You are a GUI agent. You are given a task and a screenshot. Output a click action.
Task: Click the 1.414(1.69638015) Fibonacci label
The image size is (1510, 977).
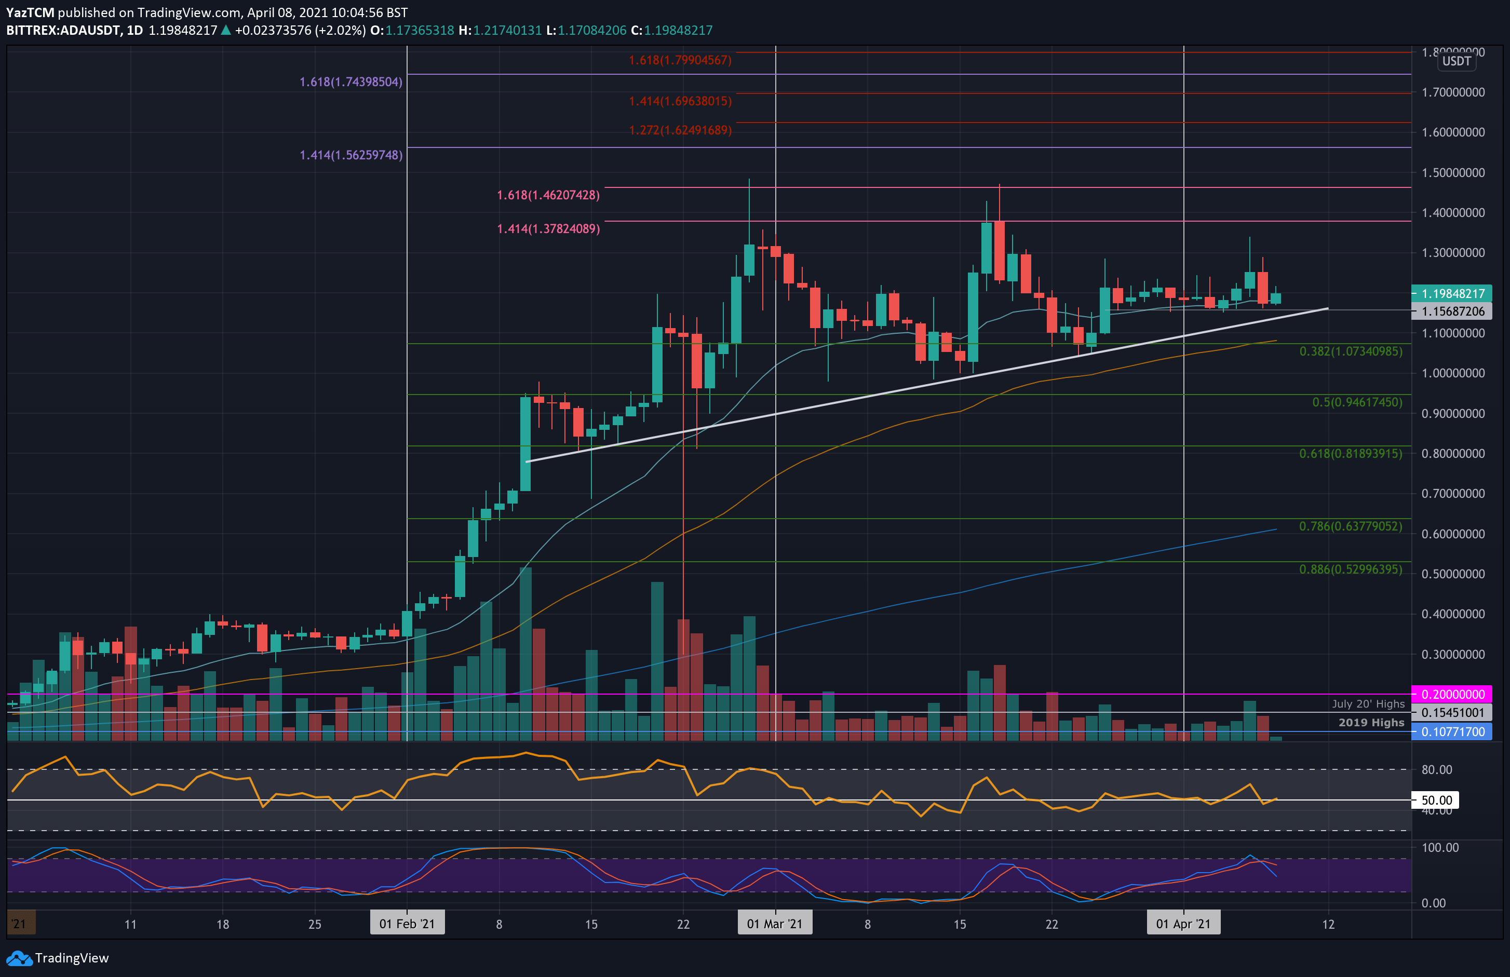click(x=680, y=102)
